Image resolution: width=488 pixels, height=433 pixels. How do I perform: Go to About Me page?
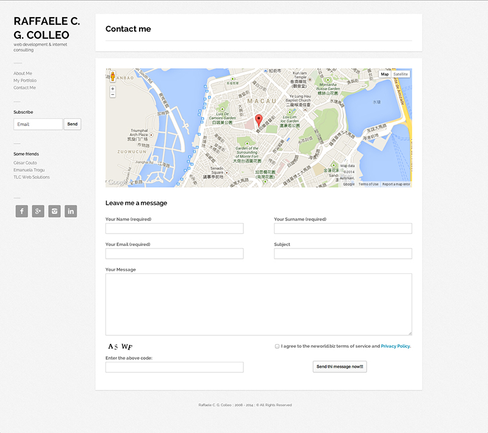point(23,73)
